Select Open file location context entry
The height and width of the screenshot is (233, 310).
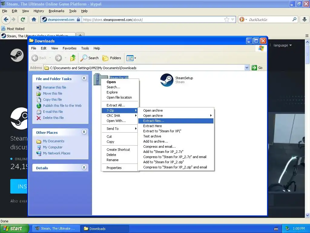120,97
